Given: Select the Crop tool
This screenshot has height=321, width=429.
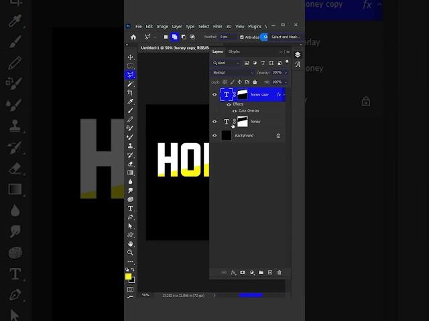Looking at the screenshot, I should point(130,93).
